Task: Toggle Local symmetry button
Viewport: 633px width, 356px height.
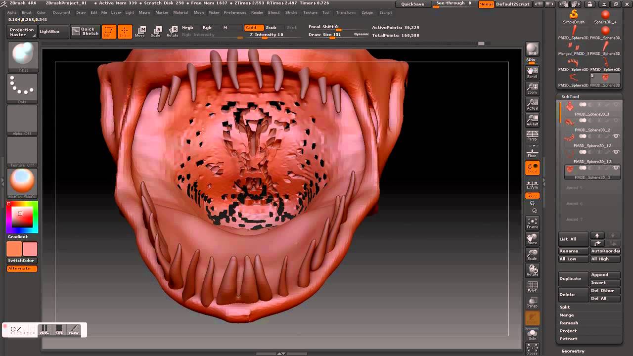Action: point(532,168)
